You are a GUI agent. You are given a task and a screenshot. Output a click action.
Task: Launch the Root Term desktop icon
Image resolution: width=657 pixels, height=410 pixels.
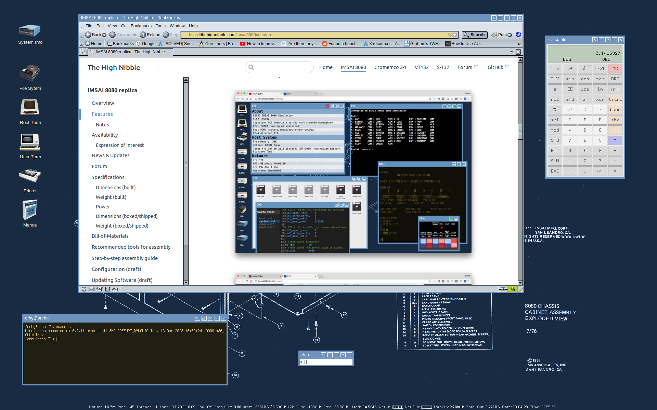point(30,112)
